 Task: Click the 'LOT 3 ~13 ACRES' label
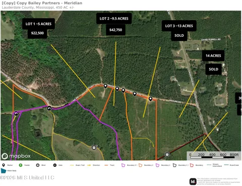point(179,26)
